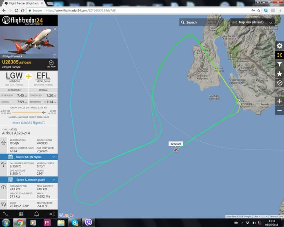Open the playback history clock icon
Viewport: 284px width, 227px height.
click(280, 83)
